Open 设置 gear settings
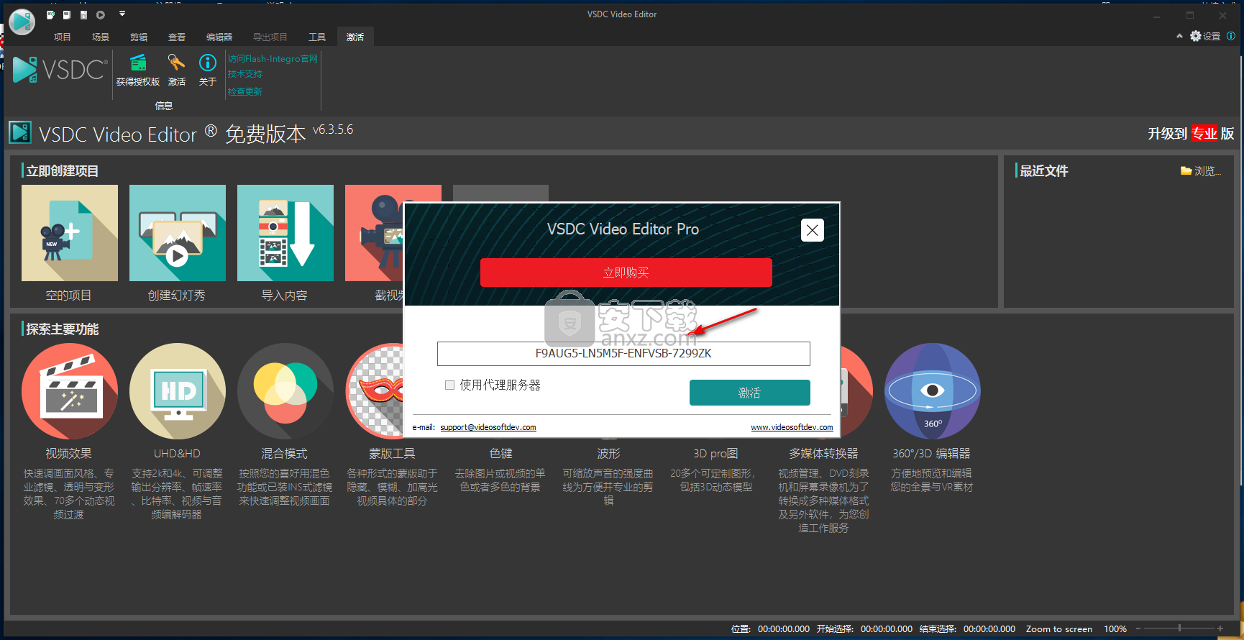Screen dimensions: 1244x640 tap(1205, 36)
